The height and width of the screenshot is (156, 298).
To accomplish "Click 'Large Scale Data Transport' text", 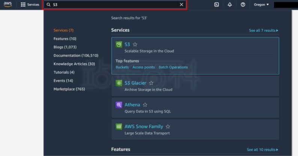I will pos(147,133).
